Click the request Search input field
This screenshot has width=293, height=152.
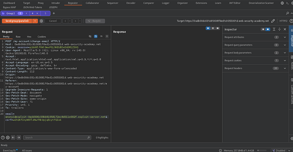click(57, 137)
